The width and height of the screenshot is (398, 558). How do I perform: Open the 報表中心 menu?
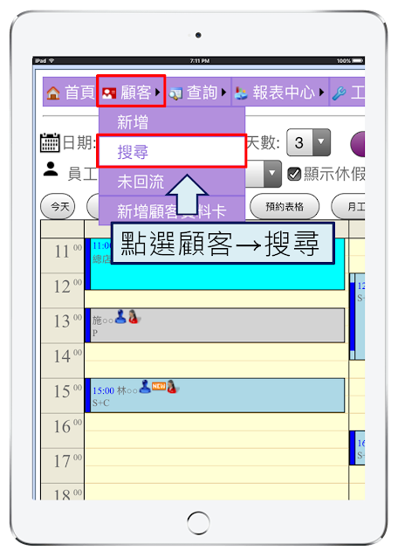coord(280,93)
